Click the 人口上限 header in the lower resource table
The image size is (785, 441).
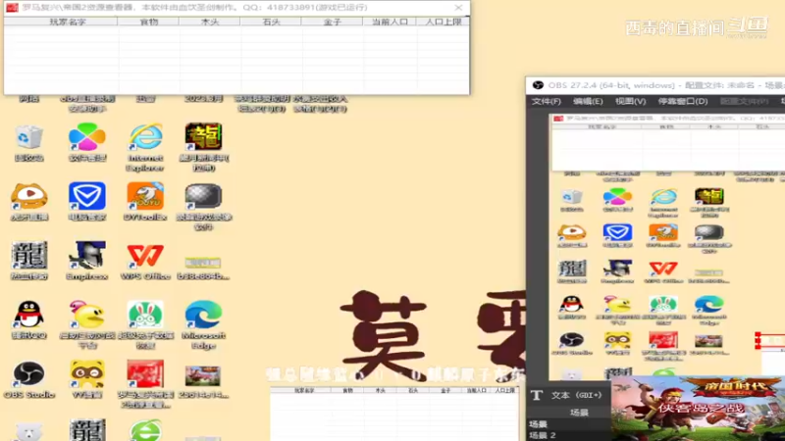[x=504, y=390]
